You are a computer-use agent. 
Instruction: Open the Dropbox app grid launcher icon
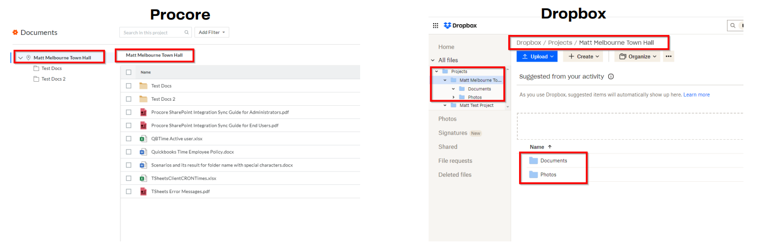pyautogui.click(x=435, y=25)
